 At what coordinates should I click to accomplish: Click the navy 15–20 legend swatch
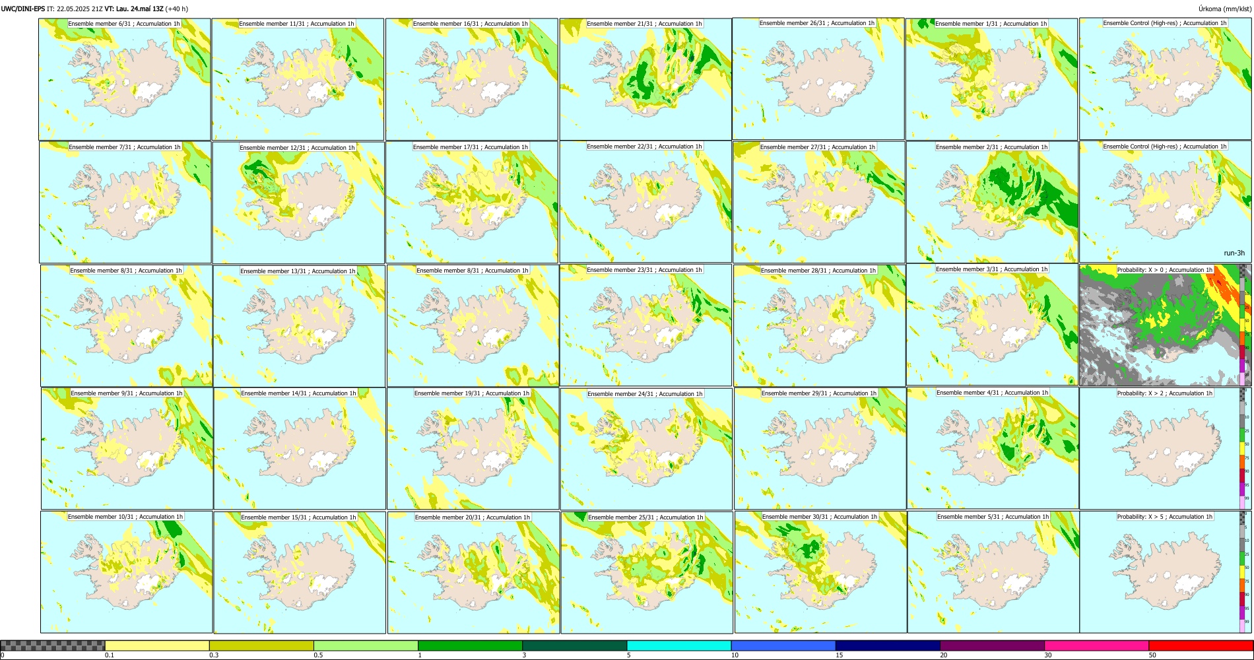point(888,645)
